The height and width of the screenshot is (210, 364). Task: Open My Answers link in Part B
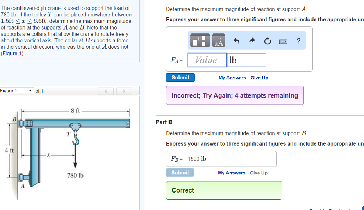pos(231,173)
